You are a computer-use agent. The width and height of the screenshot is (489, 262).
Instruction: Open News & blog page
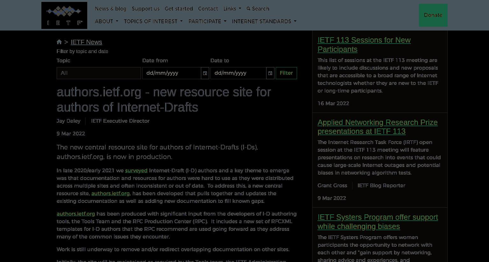110,9
